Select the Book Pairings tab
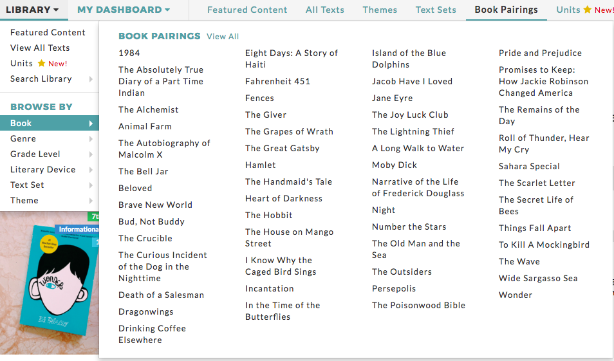Screen dimensions: 614x361 click(x=506, y=10)
